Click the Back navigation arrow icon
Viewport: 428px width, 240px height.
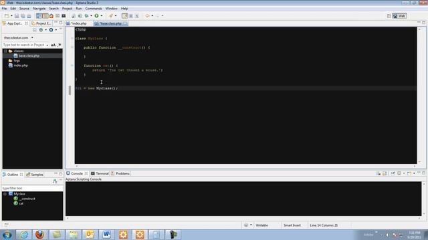click(x=147, y=16)
